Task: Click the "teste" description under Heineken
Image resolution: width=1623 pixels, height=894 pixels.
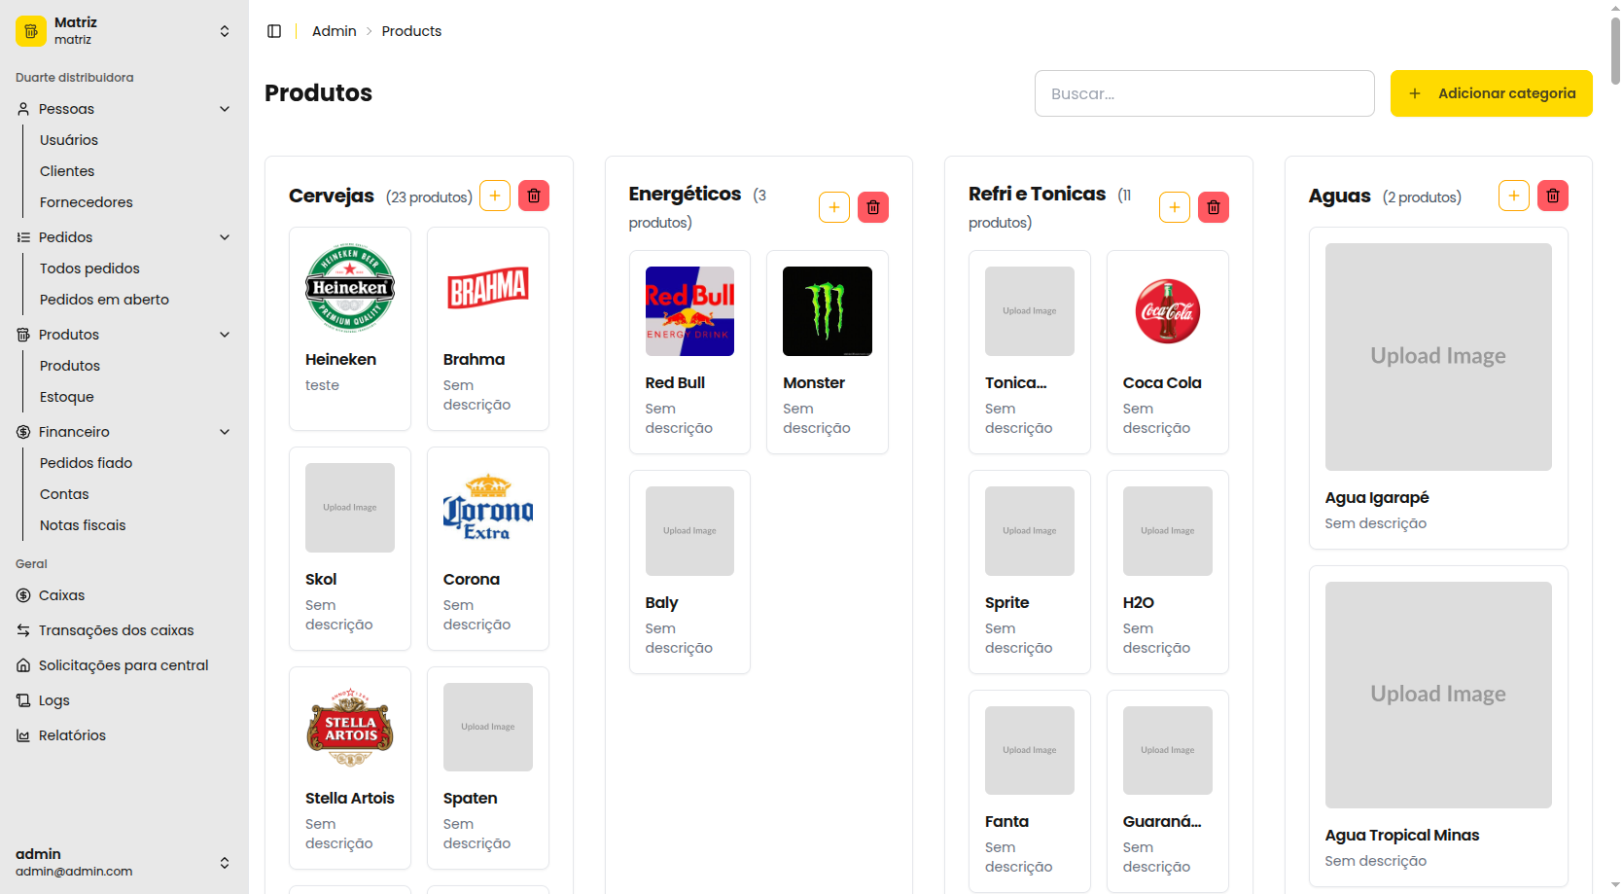Action: tap(322, 385)
